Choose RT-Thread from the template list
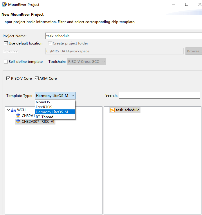Viewport: 202px width, 215px height. pyautogui.click(x=55, y=117)
